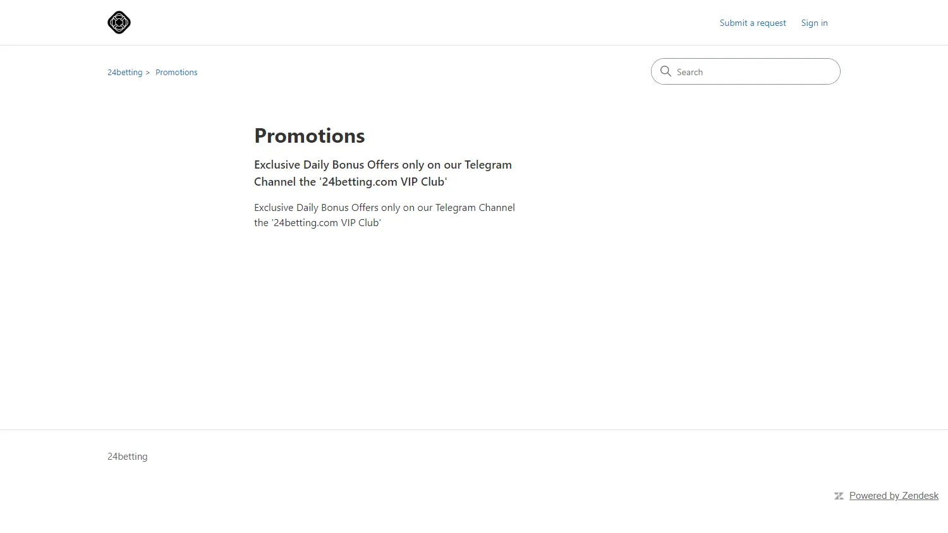Click the breadcrumb separator arrow after 24betting

click(x=148, y=73)
